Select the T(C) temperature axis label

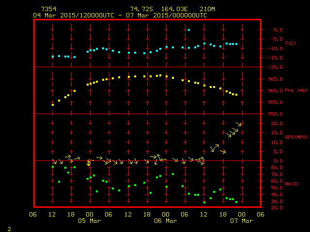tap(290, 43)
